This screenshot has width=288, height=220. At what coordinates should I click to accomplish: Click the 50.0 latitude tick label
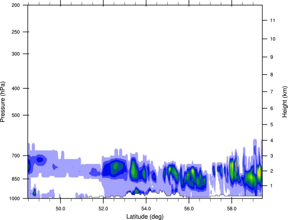(60, 209)
